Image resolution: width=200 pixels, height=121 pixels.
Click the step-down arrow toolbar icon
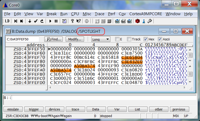pyautogui.click(x=30, y=21)
